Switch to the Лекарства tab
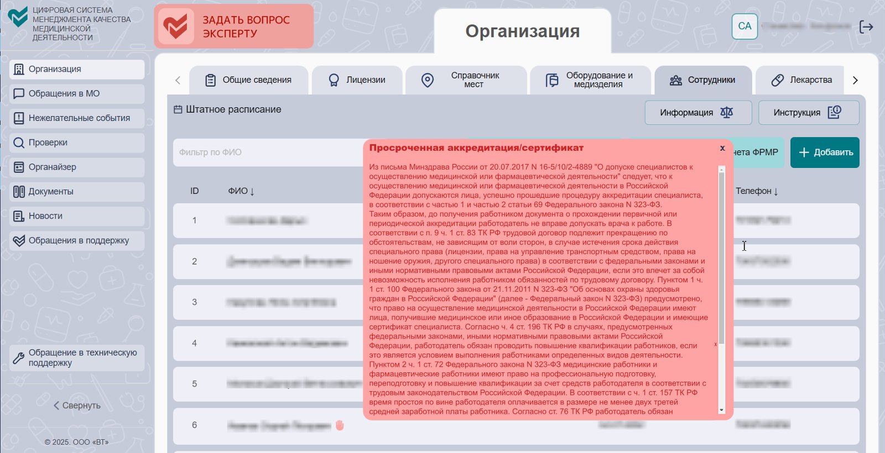Image resolution: width=885 pixels, height=453 pixels. coord(800,80)
